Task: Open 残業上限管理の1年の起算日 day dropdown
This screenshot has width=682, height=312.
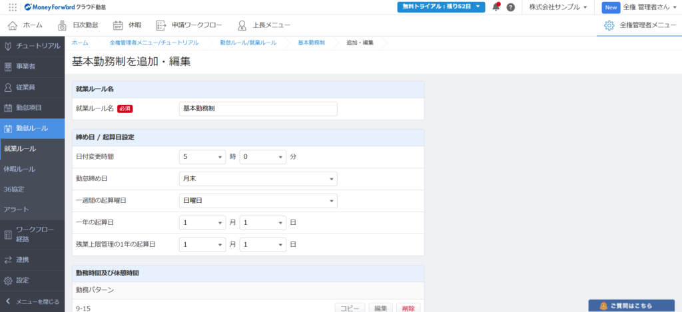Action: point(262,245)
